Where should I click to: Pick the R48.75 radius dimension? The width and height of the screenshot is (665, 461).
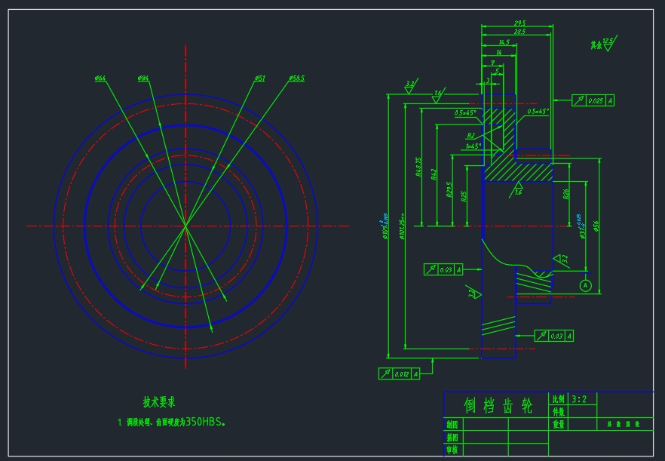pos(418,167)
